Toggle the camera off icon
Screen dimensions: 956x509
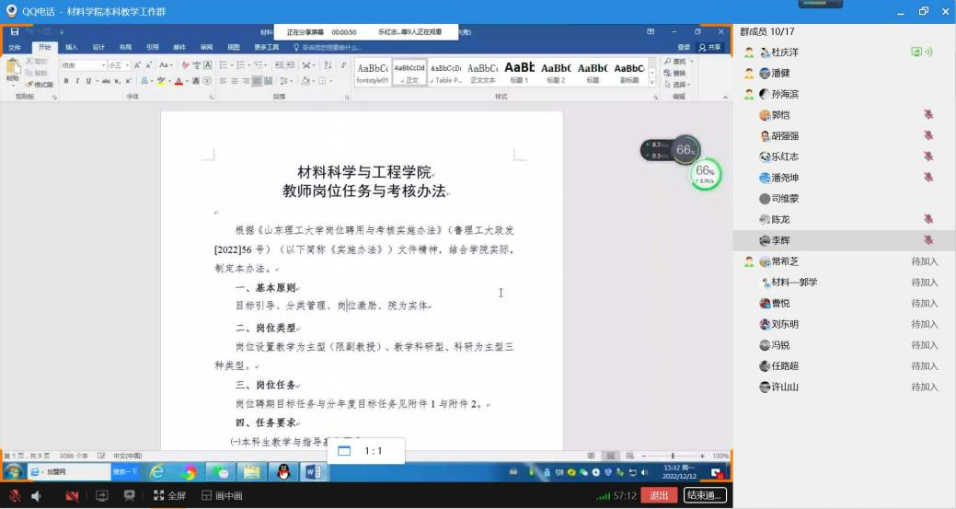pyautogui.click(x=72, y=496)
